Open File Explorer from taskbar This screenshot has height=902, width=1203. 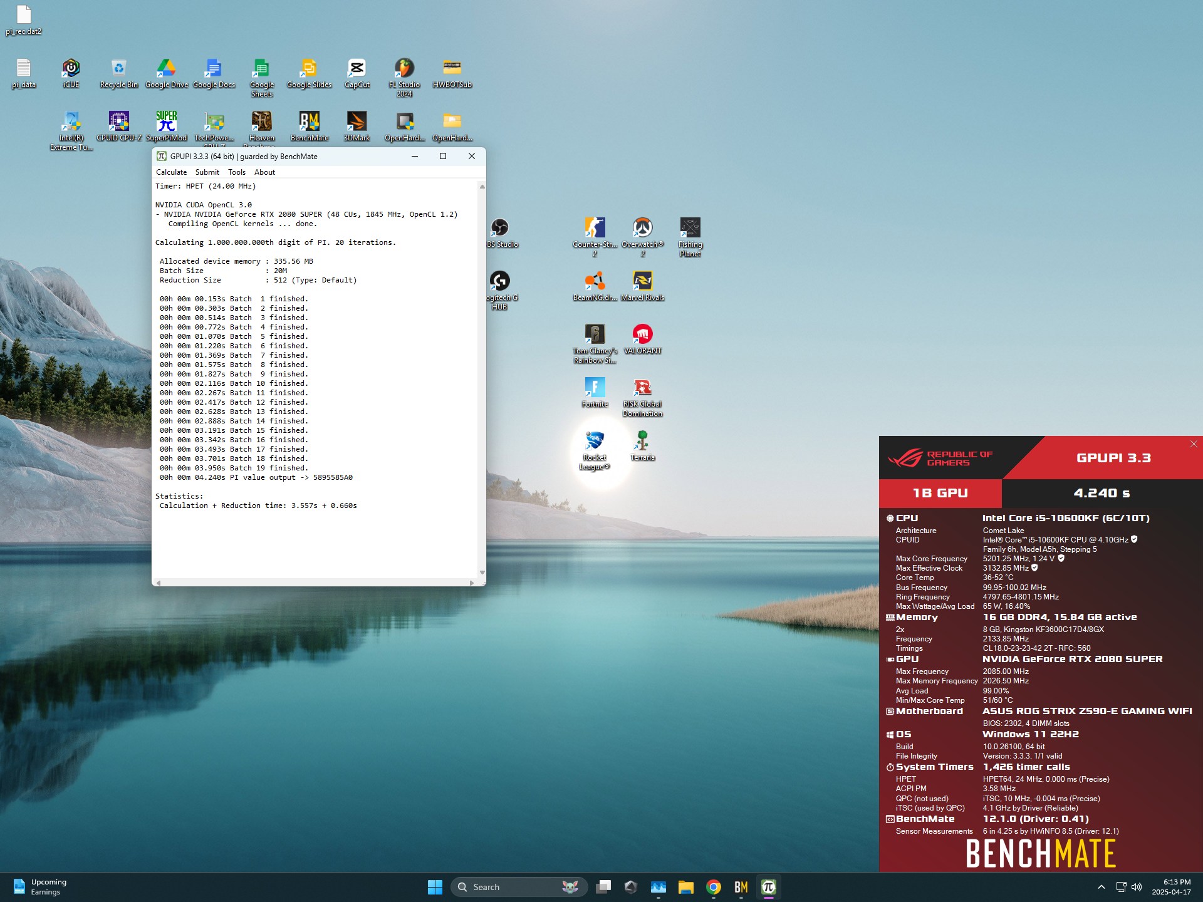(x=686, y=887)
